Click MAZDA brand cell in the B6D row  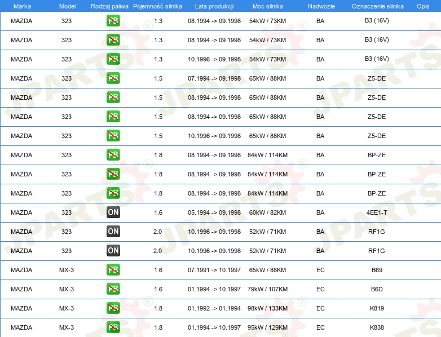(21, 289)
